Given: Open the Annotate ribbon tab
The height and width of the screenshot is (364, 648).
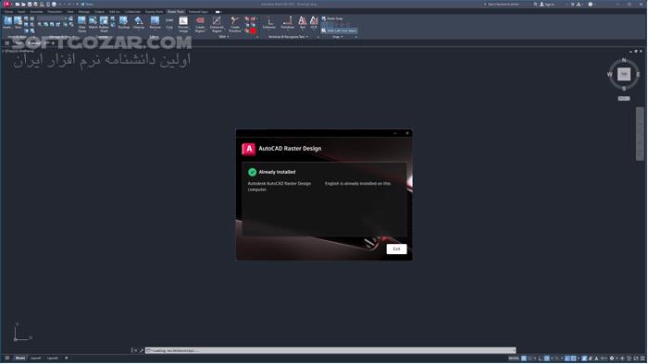Looking at the screenshot, I should coord(36,11).
